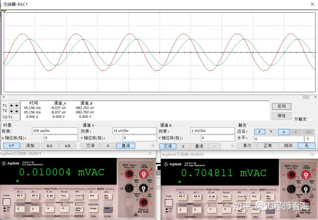Click the 反向 reverse button
Image resolution: width=318 pixels, height=220 pixels.
(281, 106)
